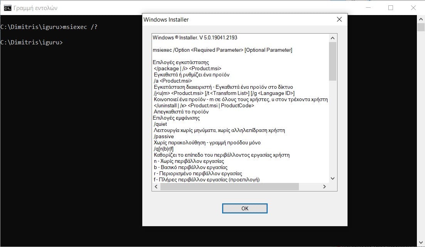The width and height of the screenshot is (425, 247).
Task: Click 'n - Χωρίς περιβάλλον εργασίας' line
Action: click(189, 161)
